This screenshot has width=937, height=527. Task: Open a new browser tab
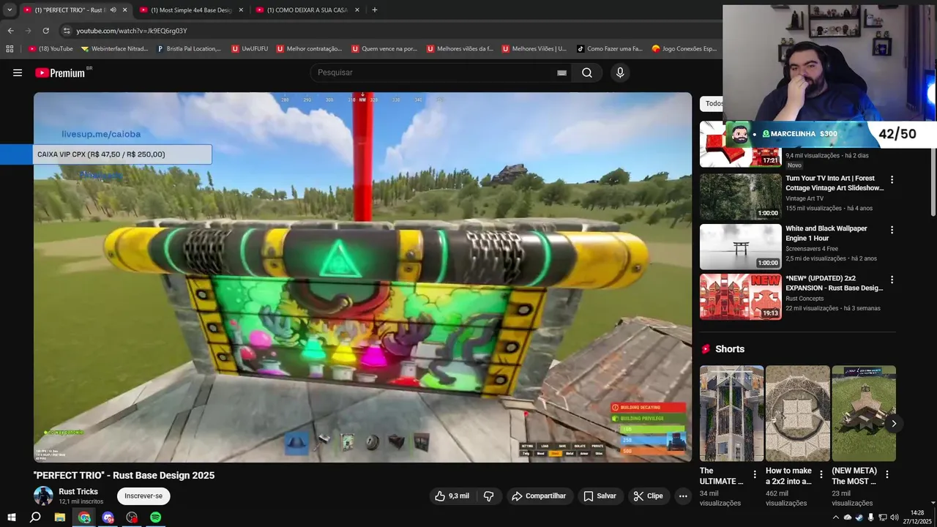click(375, 10)
